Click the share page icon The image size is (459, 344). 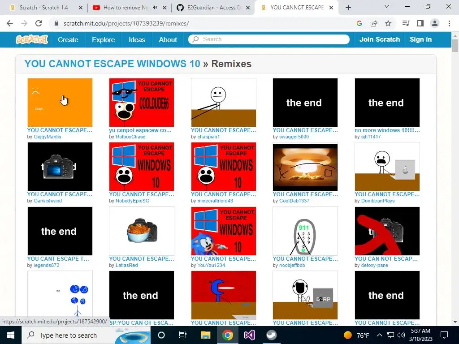point(374,23)
